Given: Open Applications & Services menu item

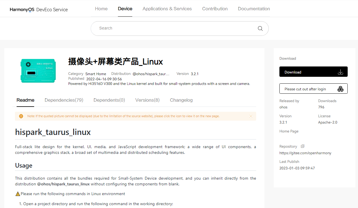Looking at the screenshot, I should click(x=167, y=9).
